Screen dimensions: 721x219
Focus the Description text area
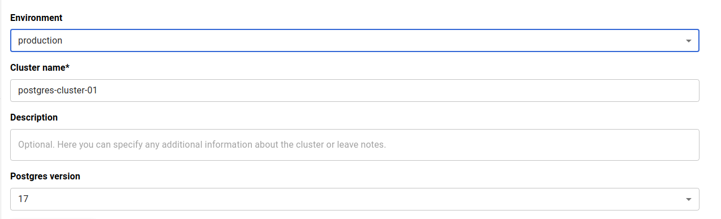(x=355, y=145)
